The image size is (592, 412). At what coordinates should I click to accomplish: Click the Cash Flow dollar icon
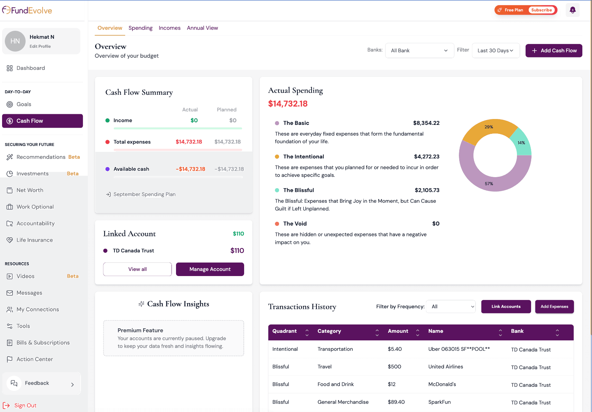pyautogui.click(x=10, y=121)
